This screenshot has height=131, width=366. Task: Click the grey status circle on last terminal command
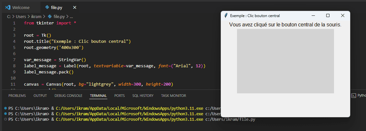5,119
